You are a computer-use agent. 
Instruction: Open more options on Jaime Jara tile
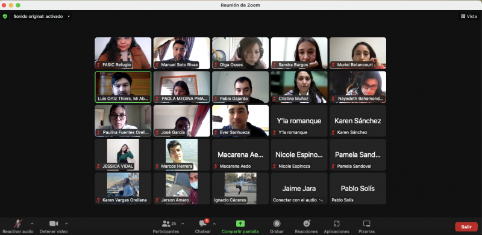coord(321,200)
